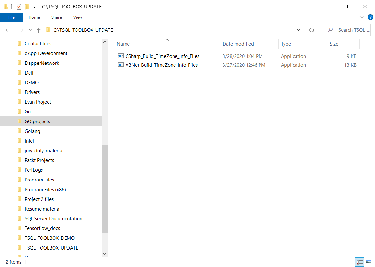Select the Program Files folder
This screenshot has width=375, height=267.
coord(39,180)
